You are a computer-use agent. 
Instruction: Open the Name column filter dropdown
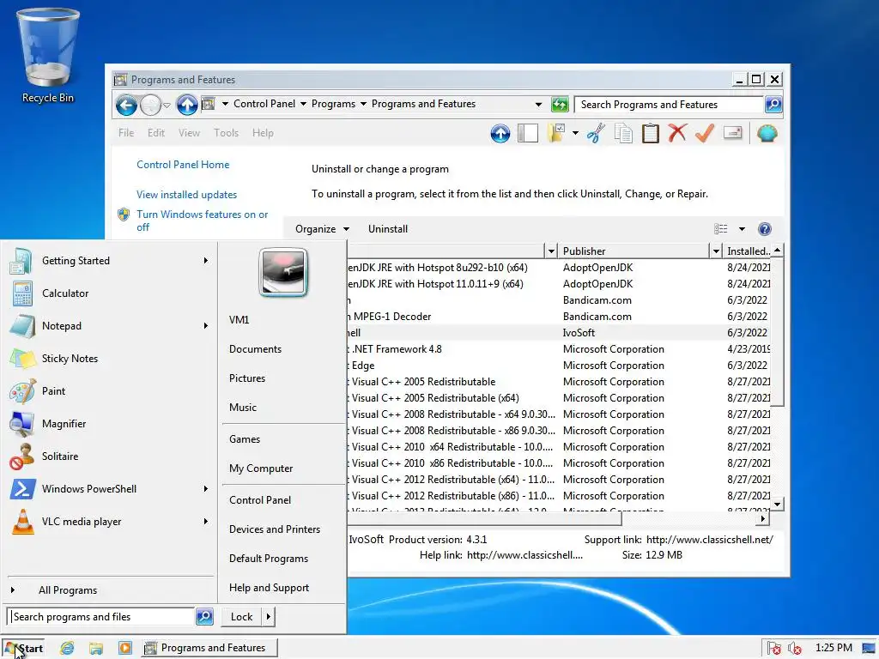click(x=551, y=251)
